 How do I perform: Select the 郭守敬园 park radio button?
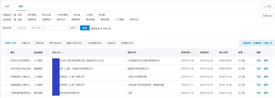(25, 15)
